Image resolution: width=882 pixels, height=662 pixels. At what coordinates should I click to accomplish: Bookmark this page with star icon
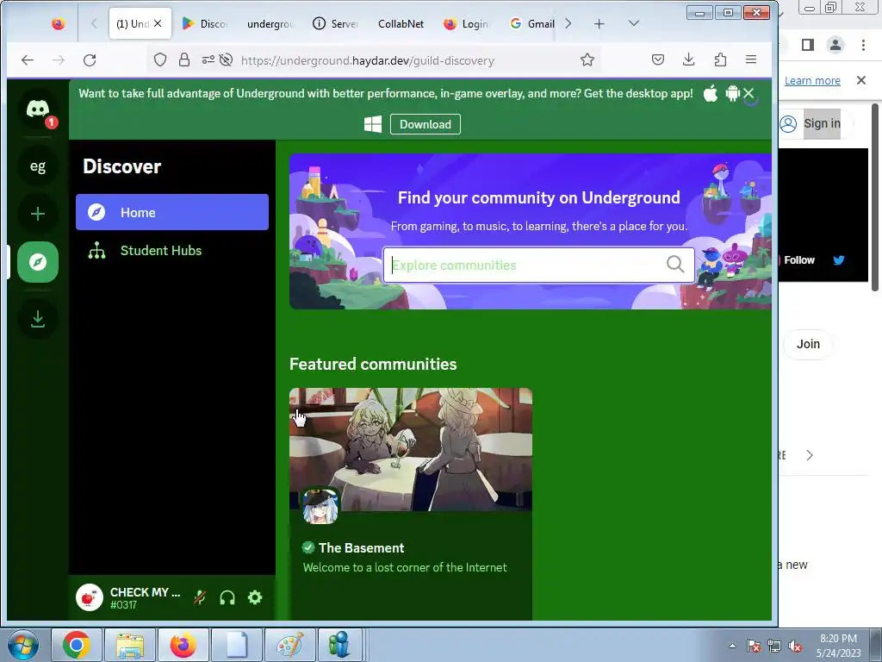click(587, 59)
